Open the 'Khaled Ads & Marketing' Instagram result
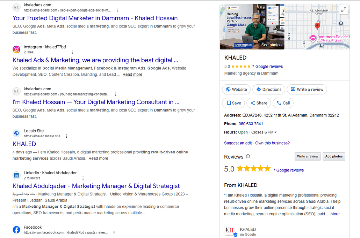Screen dimensions: 360x238 coord(95,60)
